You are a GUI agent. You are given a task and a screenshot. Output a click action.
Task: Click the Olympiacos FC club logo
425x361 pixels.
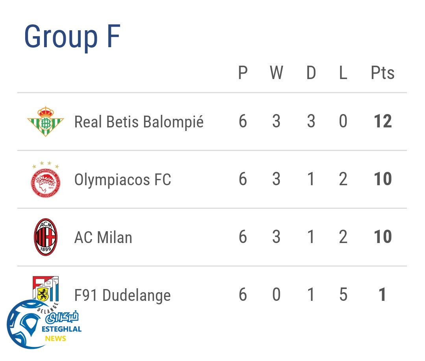click(45, 179)
